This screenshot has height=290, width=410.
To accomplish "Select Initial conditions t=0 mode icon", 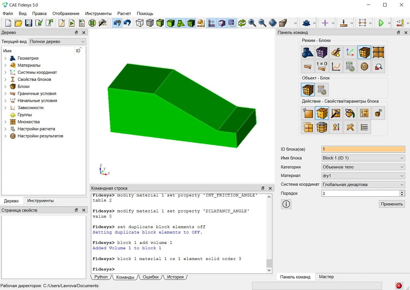I will [322, 67].
